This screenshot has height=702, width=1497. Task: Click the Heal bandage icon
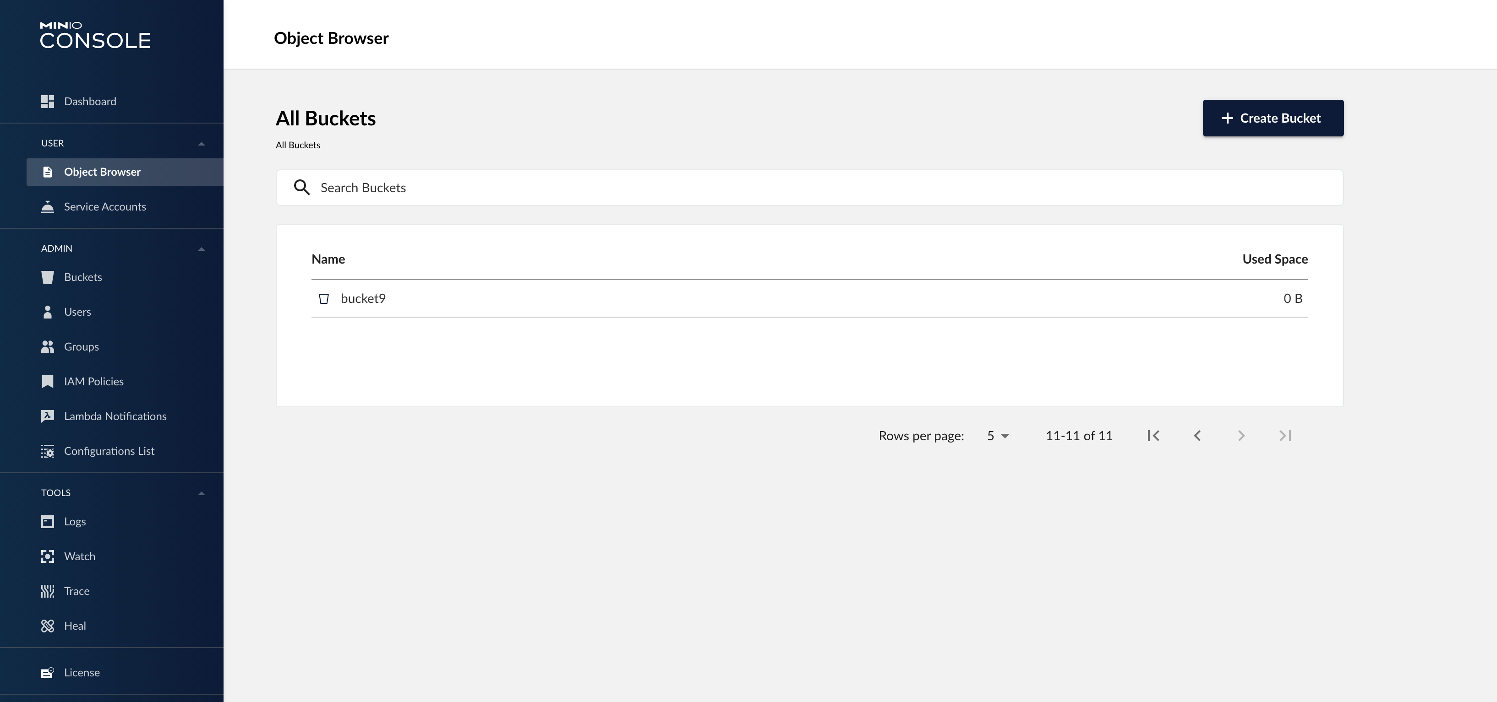[48, 626]
